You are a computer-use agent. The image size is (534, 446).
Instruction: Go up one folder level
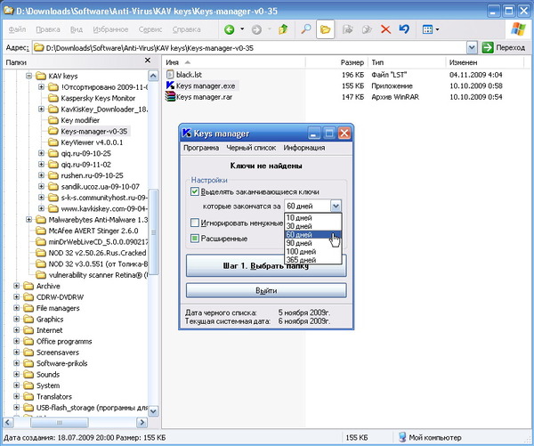[283, 29]
